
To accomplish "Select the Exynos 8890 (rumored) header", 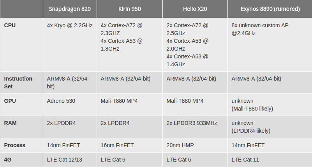I will [x=270, y=9].
